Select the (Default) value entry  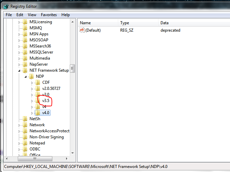pyautogui.click(x=93, y=30)
